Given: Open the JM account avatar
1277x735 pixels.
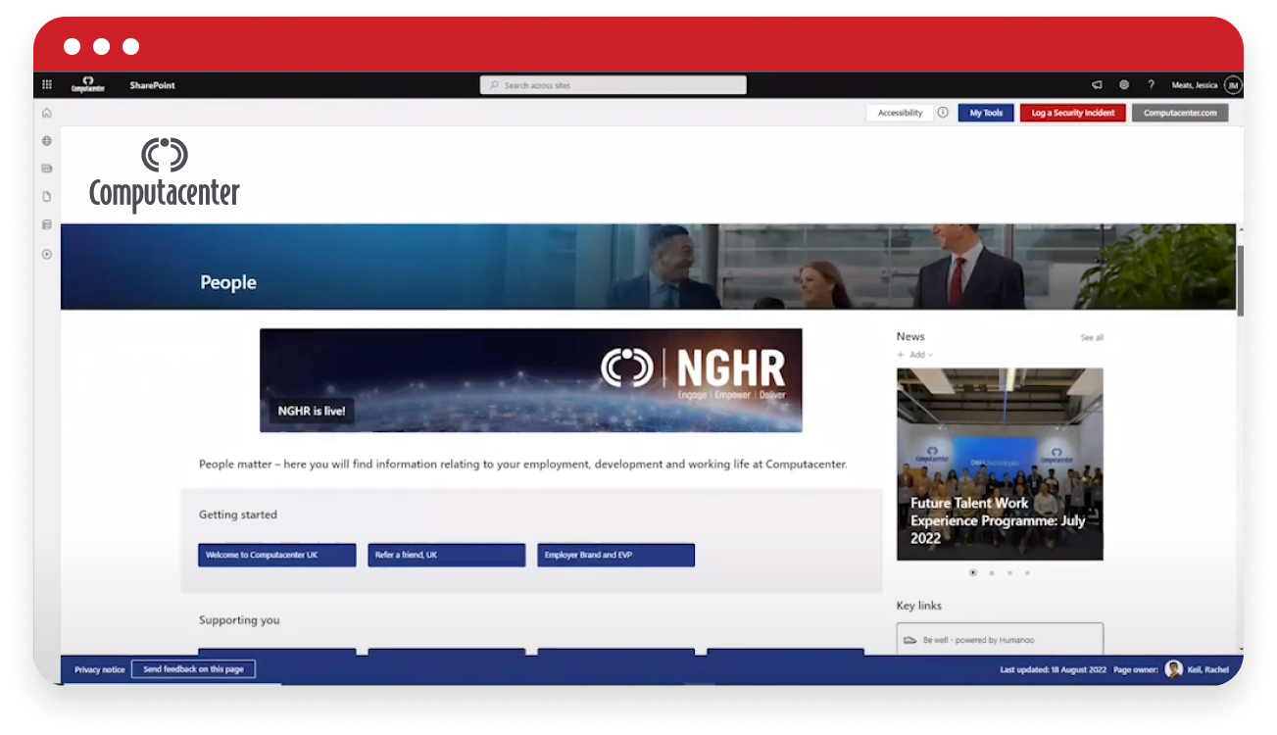Looking at the screenshot, I should point(1233,85).
